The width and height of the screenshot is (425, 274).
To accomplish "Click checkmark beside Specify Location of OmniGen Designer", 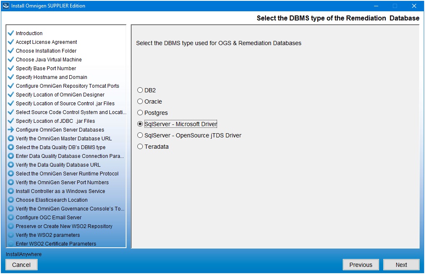I will [11, 94].
